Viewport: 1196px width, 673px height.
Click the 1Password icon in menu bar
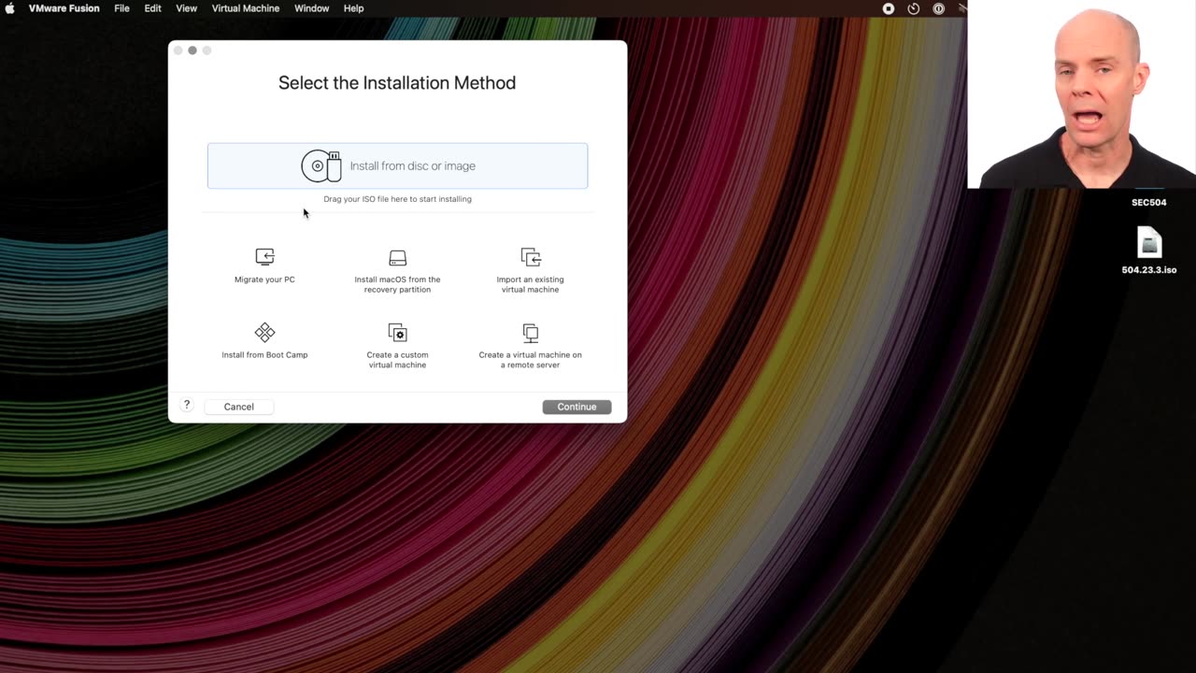click(x=939, y=8)
